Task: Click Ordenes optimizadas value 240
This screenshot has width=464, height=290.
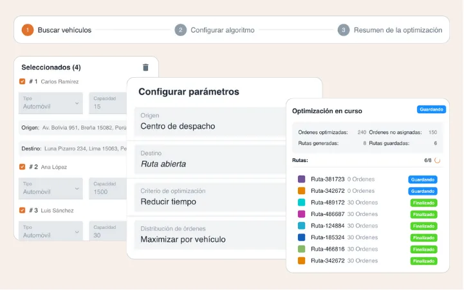Action: click(362, 132)
